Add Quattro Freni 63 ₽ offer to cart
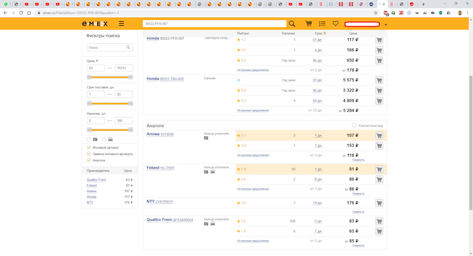473x256 pixels. [379, 231]
